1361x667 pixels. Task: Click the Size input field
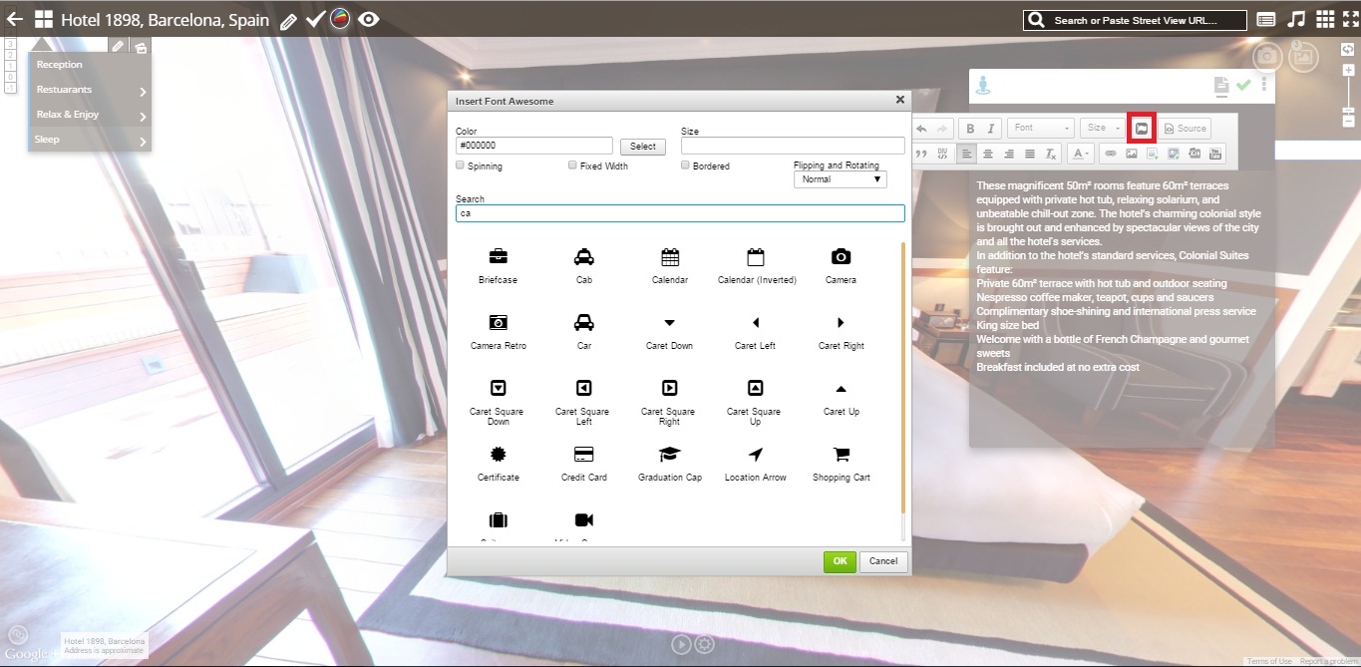click(x=793, y=146)
